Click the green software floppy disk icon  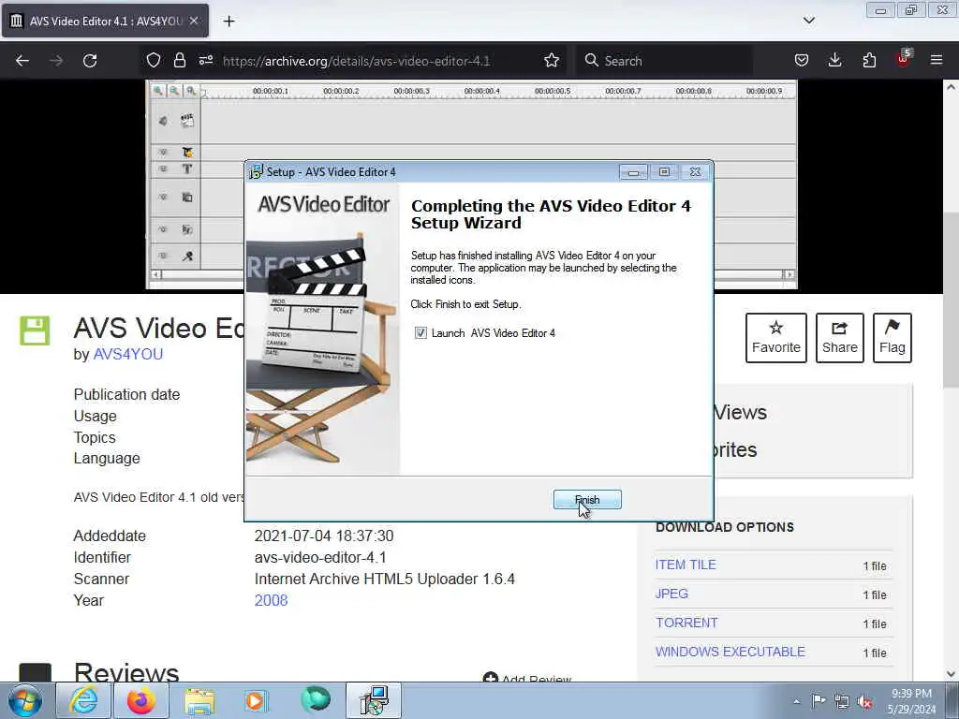tap(35, 330)
